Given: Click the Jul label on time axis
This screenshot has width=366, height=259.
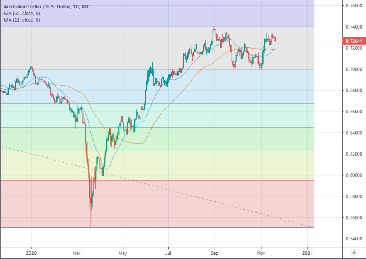Looking at the screenshot, I should [168, 252].
